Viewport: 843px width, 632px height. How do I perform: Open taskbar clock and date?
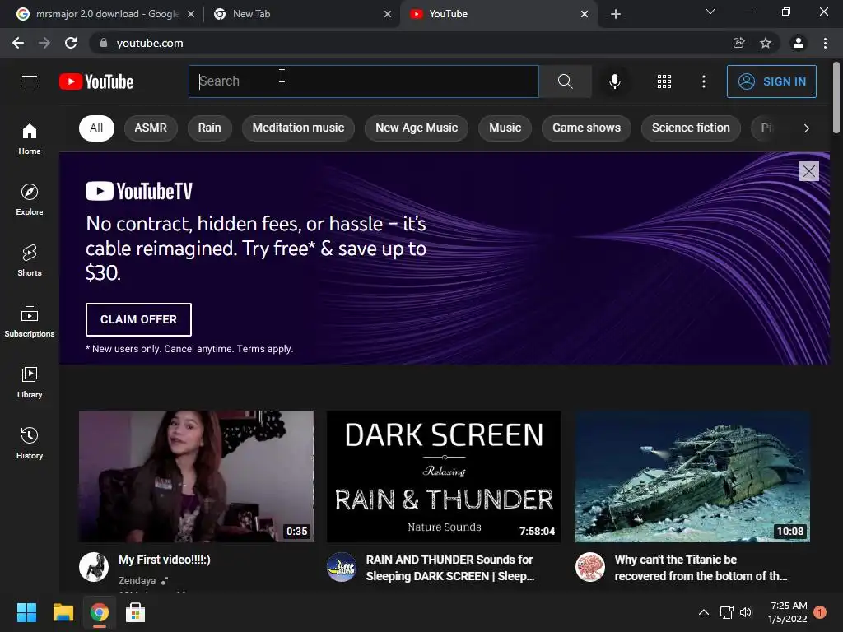coord(789,612)
